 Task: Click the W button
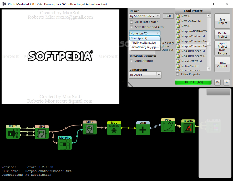[x=217, y=82]
